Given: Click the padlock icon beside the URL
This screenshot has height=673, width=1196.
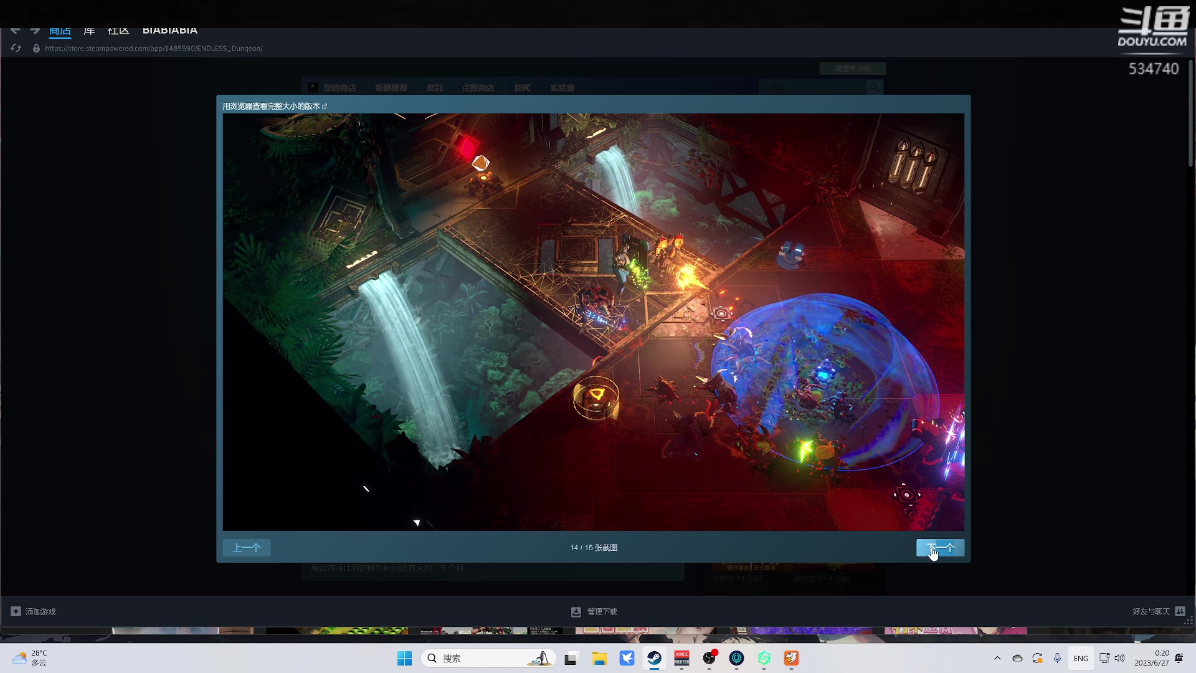Looking at the screenshot, I should pos(36,48).
